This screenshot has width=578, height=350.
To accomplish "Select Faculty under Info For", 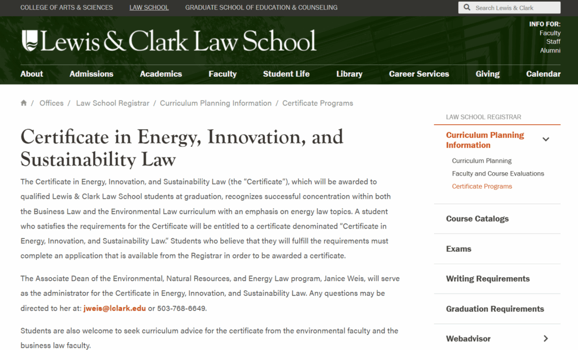I will click(x=550, y=33).
